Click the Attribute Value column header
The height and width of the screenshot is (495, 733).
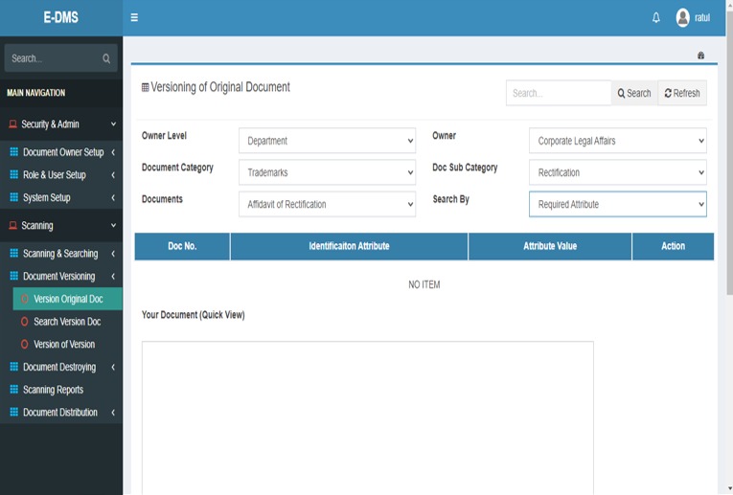(x=550, y=246)
